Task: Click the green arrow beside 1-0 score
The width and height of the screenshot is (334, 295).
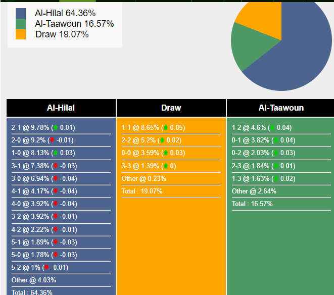Action: tap(55, 153)
